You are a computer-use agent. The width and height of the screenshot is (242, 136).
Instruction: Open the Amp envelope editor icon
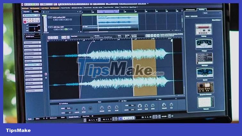[x=176, y=99]
